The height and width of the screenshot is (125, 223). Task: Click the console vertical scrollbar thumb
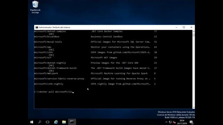click(x=194, y=35)
